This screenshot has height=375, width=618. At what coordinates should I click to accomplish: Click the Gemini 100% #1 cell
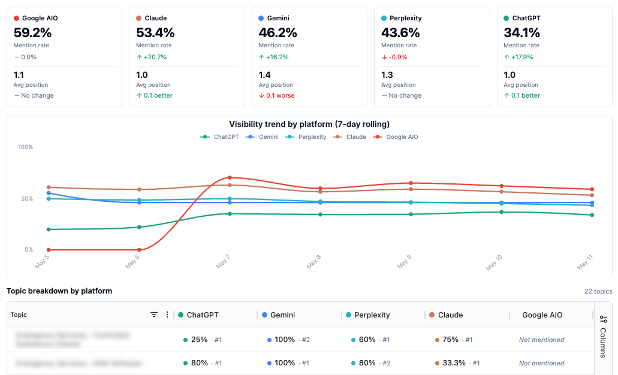pyautogui.click(x=288, y=363)
